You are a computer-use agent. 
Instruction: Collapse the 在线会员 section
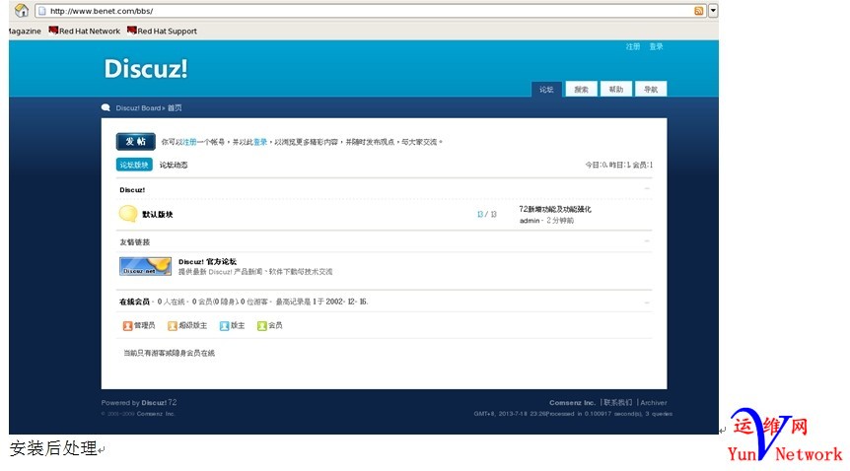click(647, 303)
